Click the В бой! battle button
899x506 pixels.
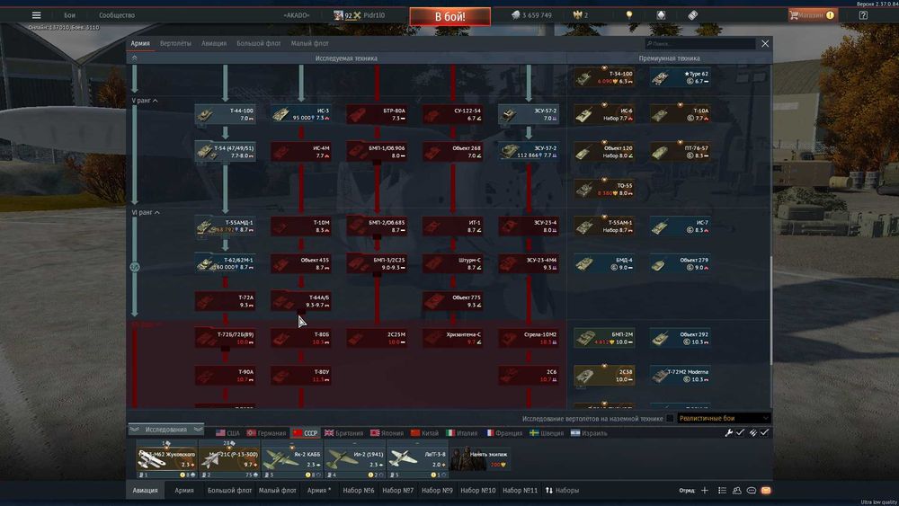[450, 16]
